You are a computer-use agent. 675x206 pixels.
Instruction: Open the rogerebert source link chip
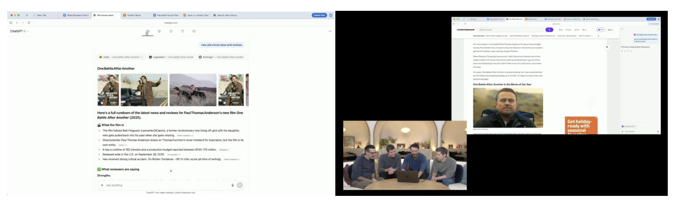[171, 57]
